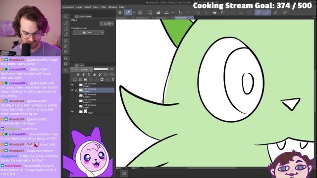317x178 pixels.
Task: Click the highlighted Clip Studio icon in command bar
Action: [x=128, y=12]
